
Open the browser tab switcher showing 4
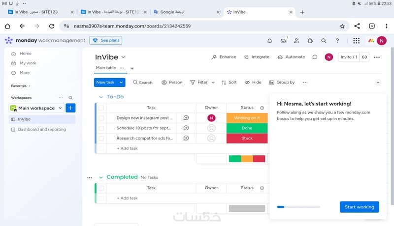(372, 26)
